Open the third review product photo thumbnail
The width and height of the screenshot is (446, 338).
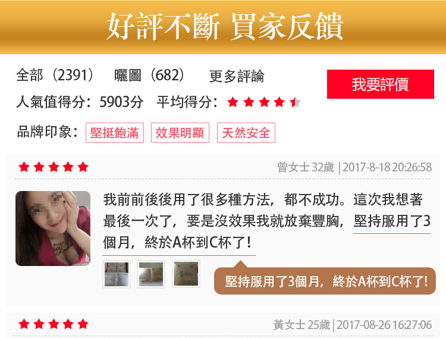186,274
